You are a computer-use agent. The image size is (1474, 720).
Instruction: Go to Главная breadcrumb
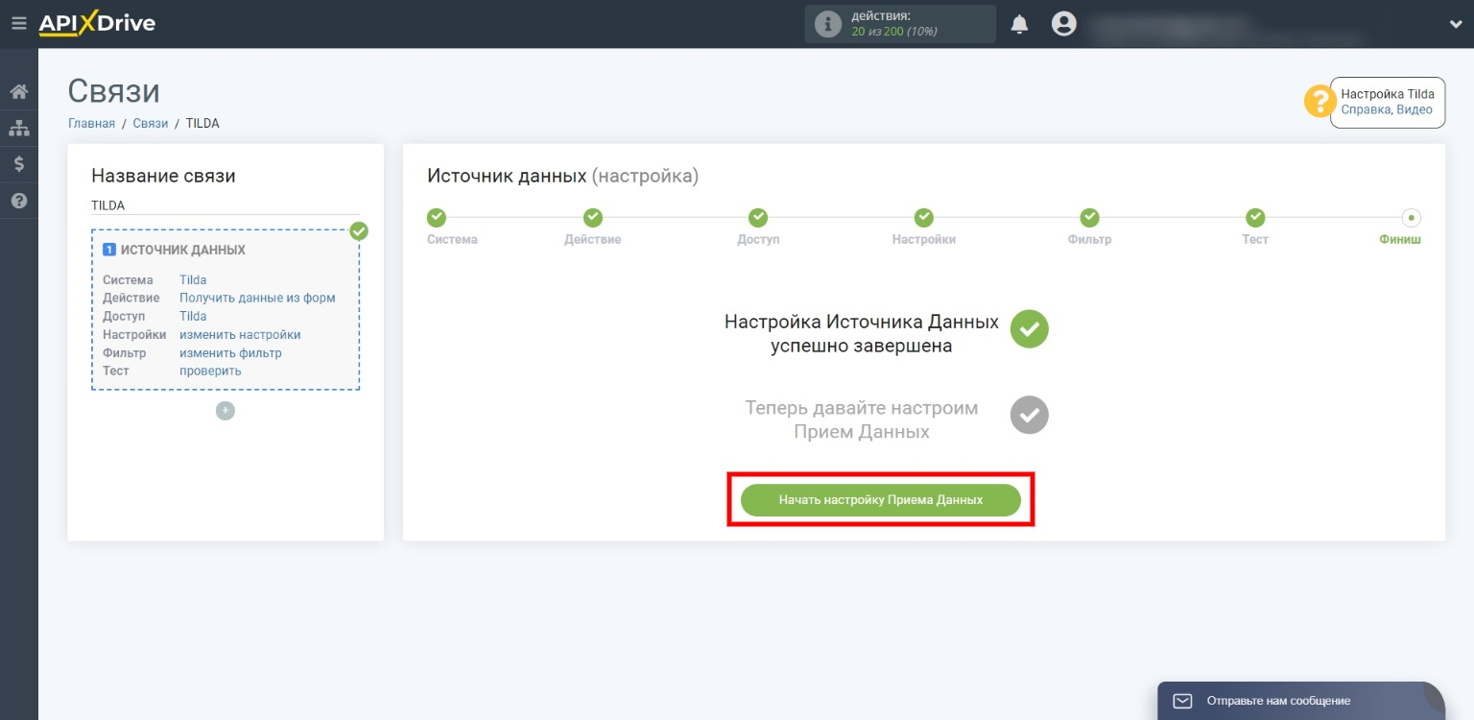point(91,123)
